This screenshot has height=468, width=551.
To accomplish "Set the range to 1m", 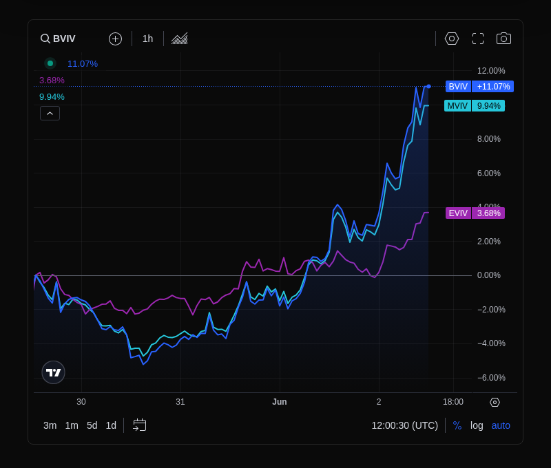I will (x=72, y=425).
